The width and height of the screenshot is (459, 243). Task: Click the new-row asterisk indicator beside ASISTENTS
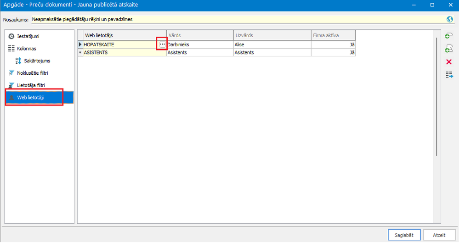(x=80, y=53)
